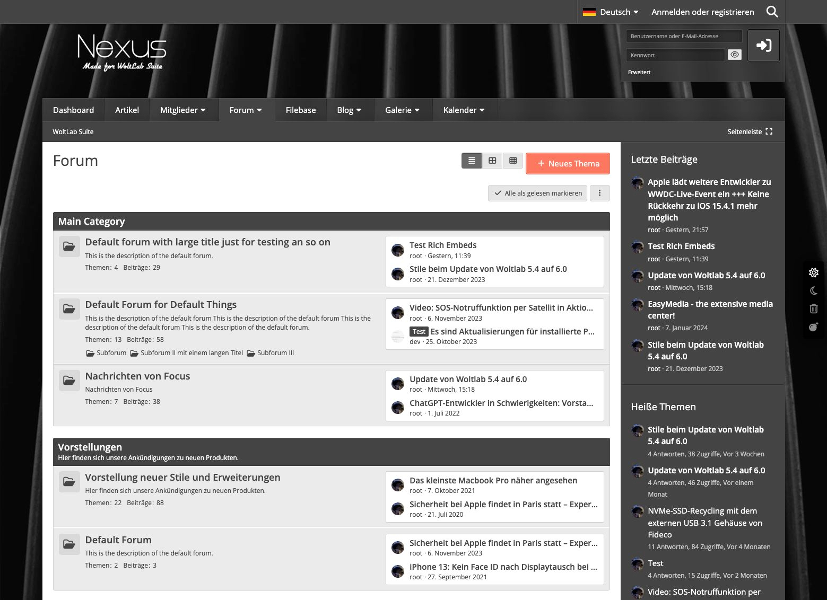Expand the Mitglieder menu dropdown
Screen dimensions: 827x600
182,110
